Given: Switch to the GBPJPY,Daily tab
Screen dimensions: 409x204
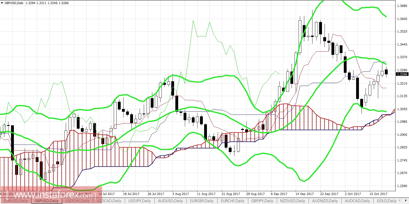Looking at the screenshot, I should coord(262,201).
